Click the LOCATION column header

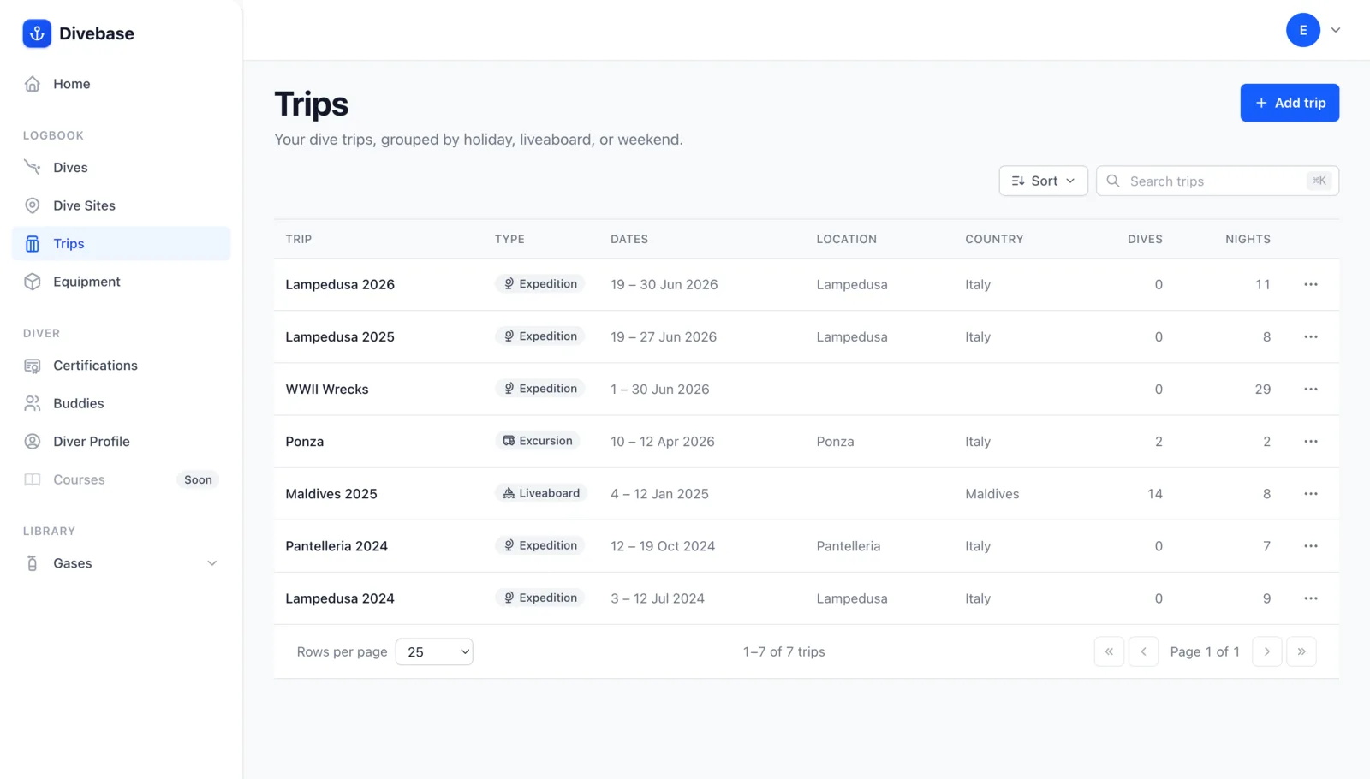point(846,239)
